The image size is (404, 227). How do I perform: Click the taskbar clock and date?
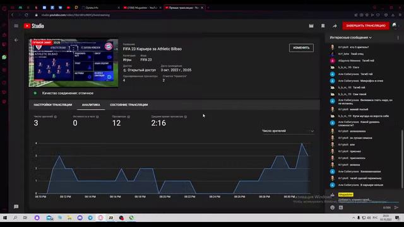pyautogui.click(x=386, y=218)
